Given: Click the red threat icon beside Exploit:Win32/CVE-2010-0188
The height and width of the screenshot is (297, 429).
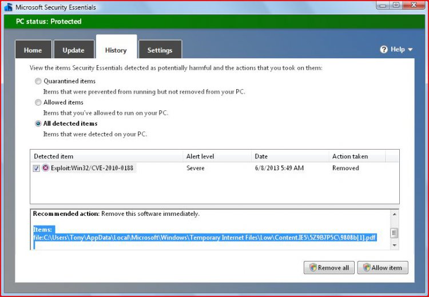Looking at the screenshot, I should tap(45, 168).
